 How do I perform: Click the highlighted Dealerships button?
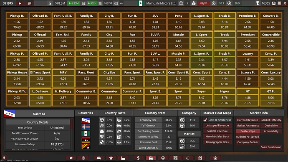pos(248,131)
